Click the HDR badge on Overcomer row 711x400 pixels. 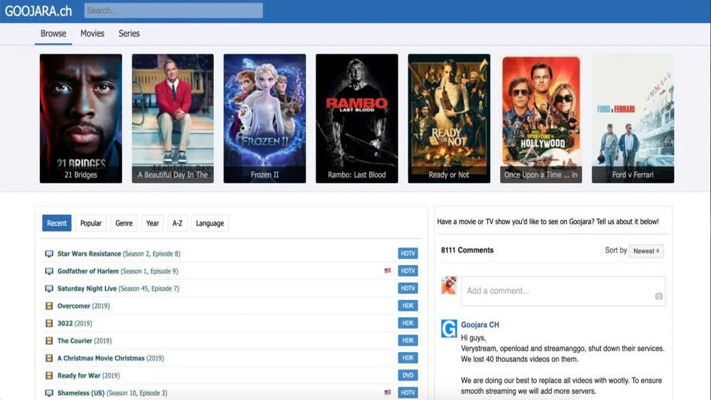[408, 306]
